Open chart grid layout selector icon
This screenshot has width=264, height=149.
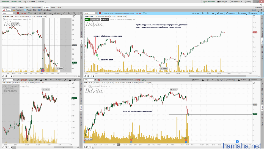(254, 10)
